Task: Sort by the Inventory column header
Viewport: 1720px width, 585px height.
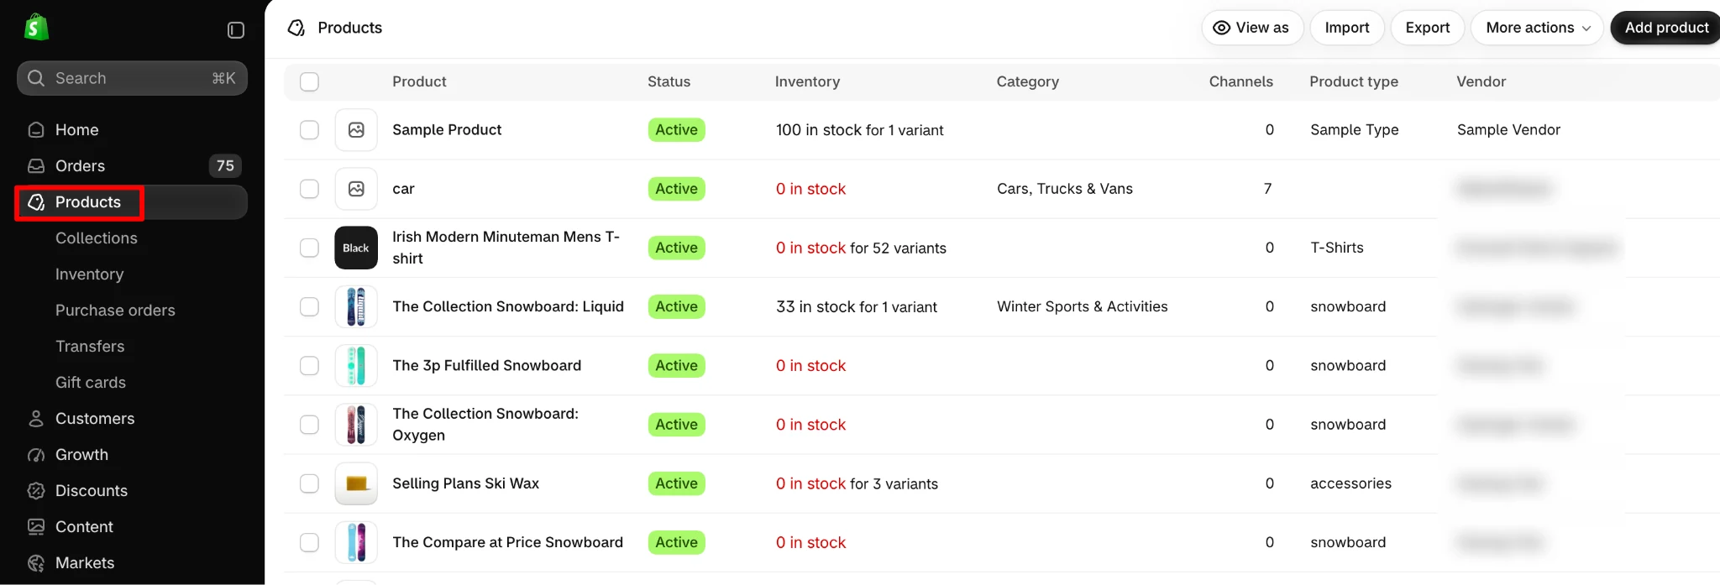Action: [x=807, y=81]
